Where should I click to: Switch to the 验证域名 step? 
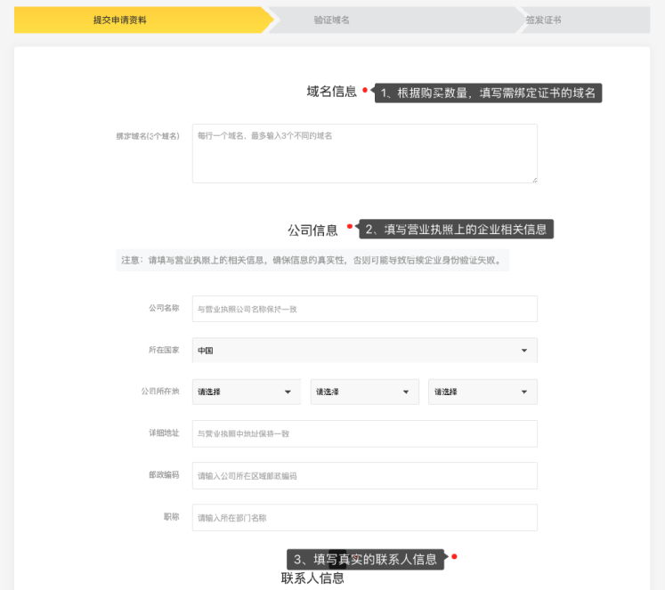tap(332, 20)
